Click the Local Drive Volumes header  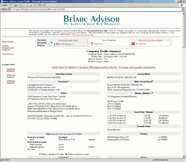point(144,112)
